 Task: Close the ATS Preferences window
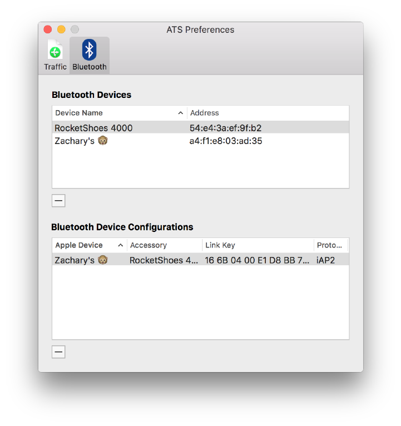click(x=48, y=29)
